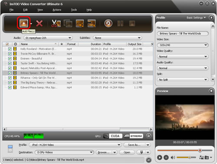Open the View menu
This screenshot has height=164, width=217.
click(x=40, y=10)
